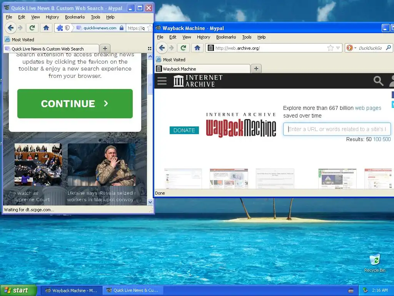Set results to 500
This screenshot has width=394, height=296.
[x=386, y=139]
